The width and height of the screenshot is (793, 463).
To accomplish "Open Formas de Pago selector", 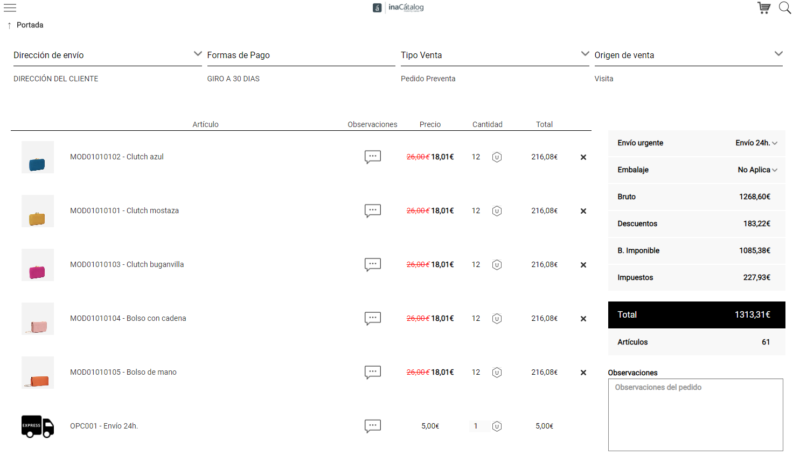I will pyautogui.click(x=301, y=55).
